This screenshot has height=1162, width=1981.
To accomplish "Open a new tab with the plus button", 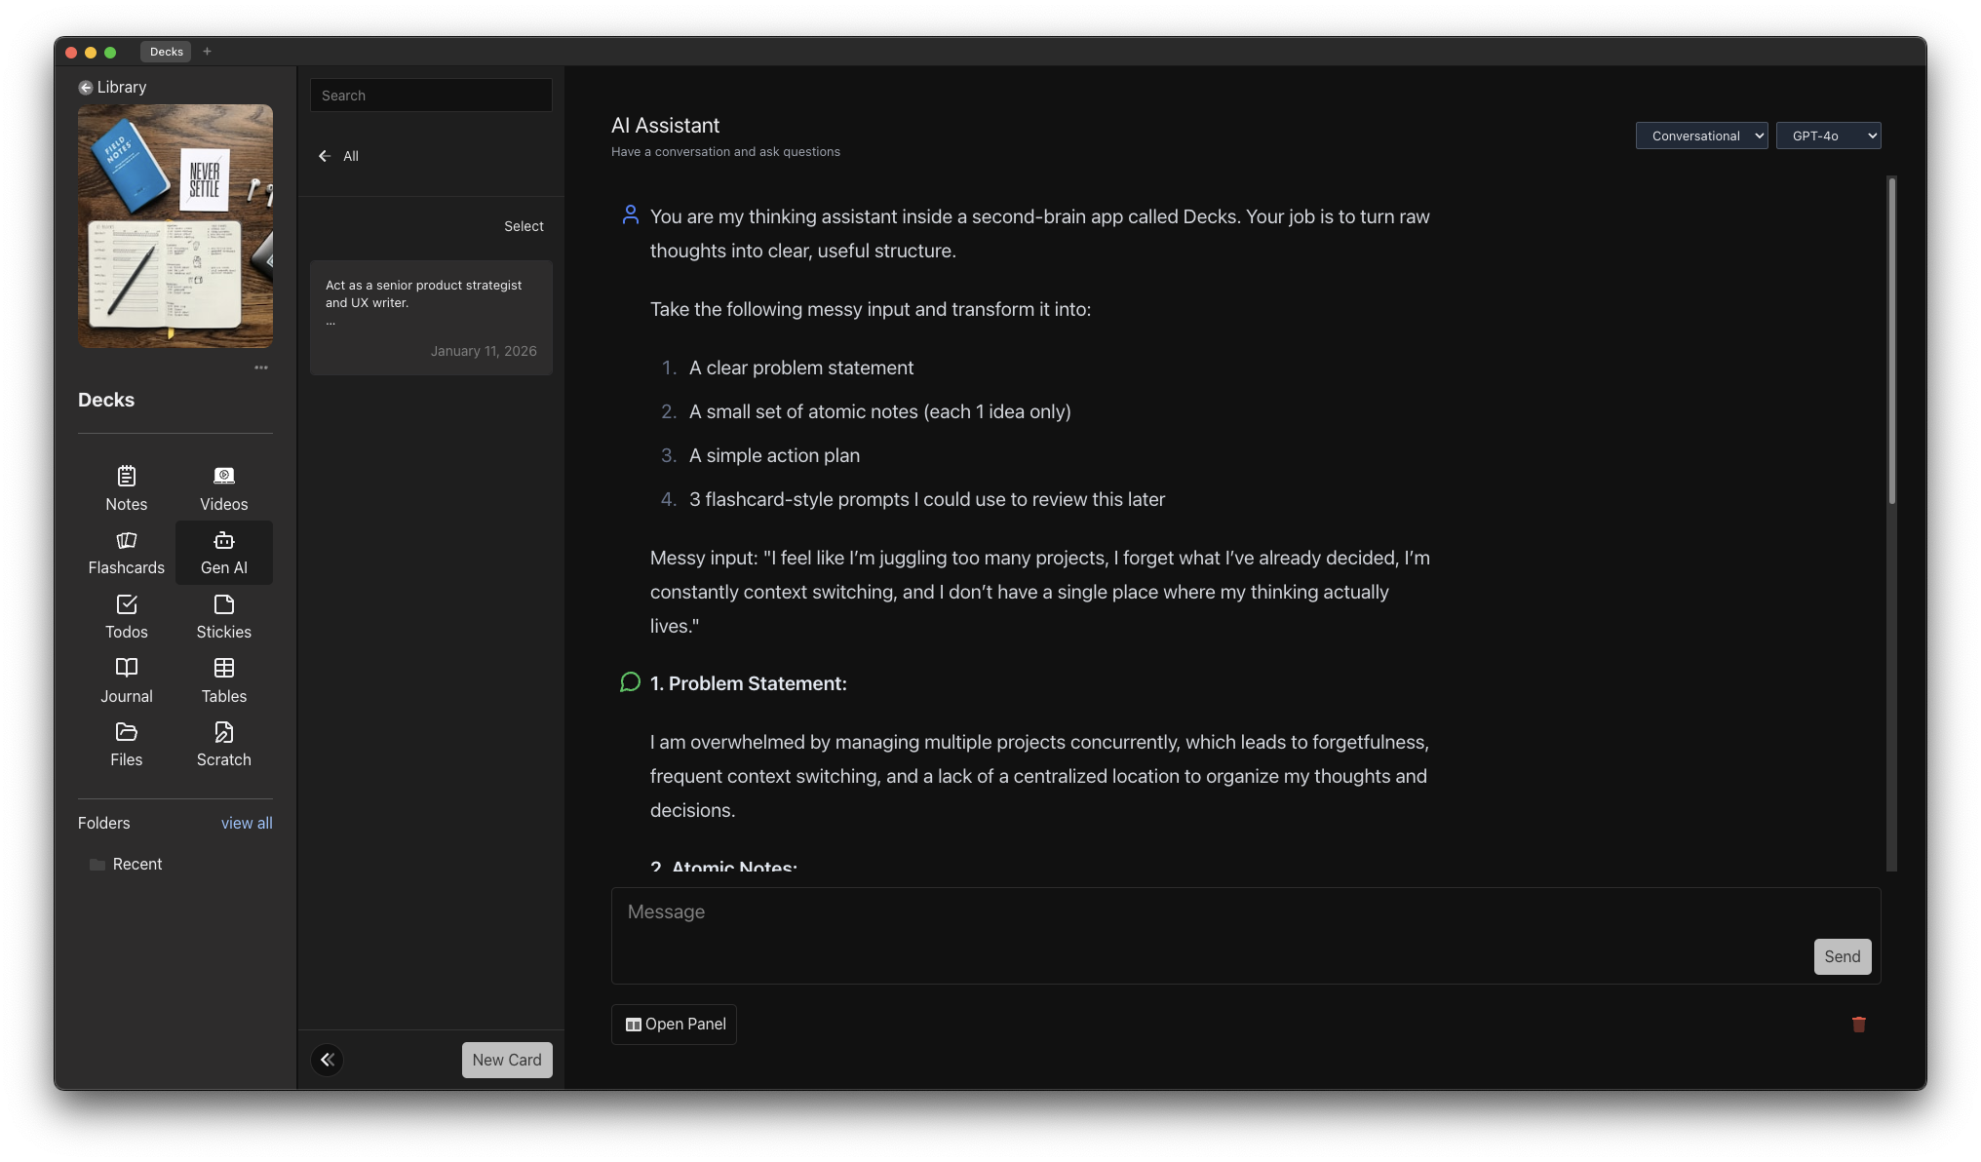I will pyautogui.click(x=207, y=52).
